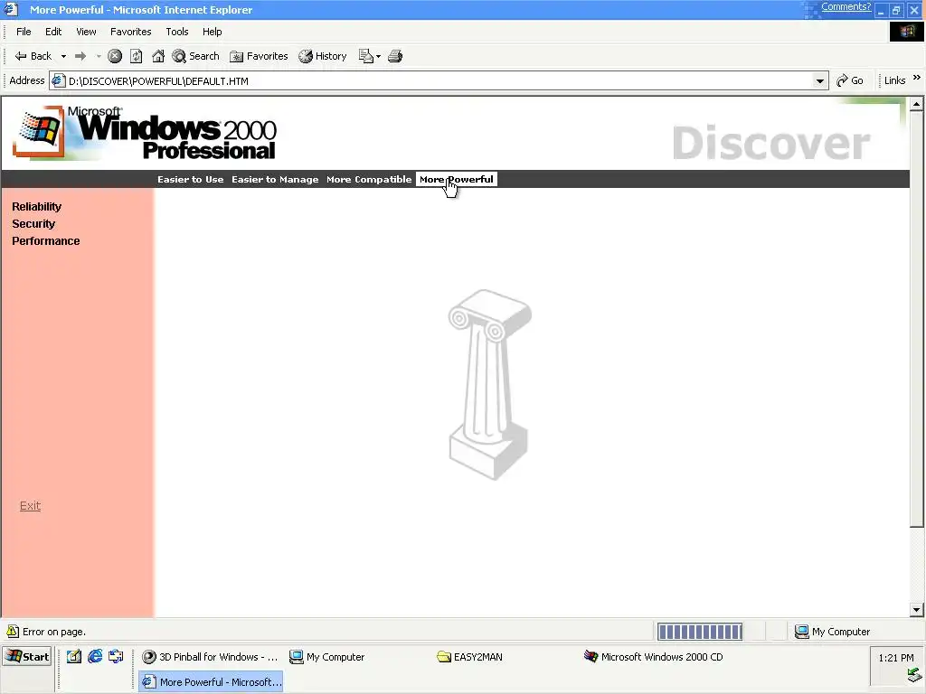Open the Performance topic
926x694 pixels.
[x=46, y=240]
